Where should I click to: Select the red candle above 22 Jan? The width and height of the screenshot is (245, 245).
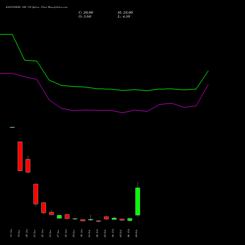(x=44, y=208)
